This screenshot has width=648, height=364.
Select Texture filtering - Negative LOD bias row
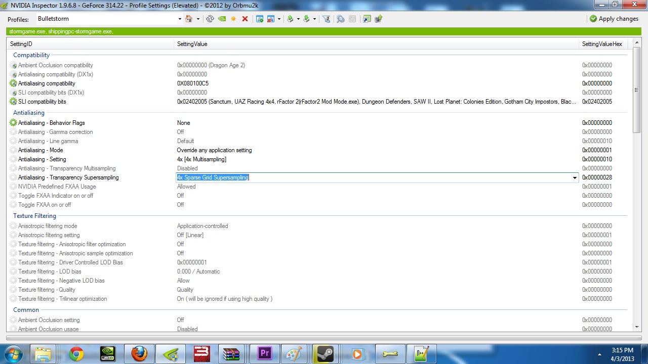(x=319, y=281)
